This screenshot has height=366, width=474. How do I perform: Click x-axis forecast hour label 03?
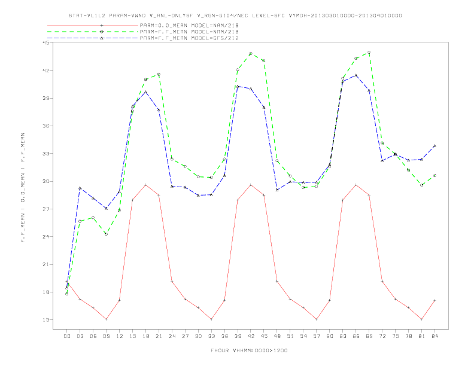coord(80,336)
